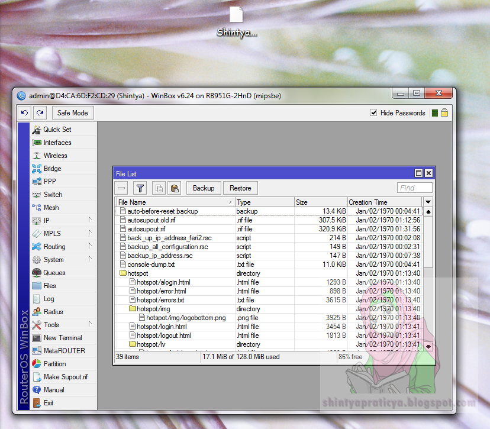Toggle the Hide Passwords checkbox
This screenshot has height=429, width=490.
pos(373,113)
